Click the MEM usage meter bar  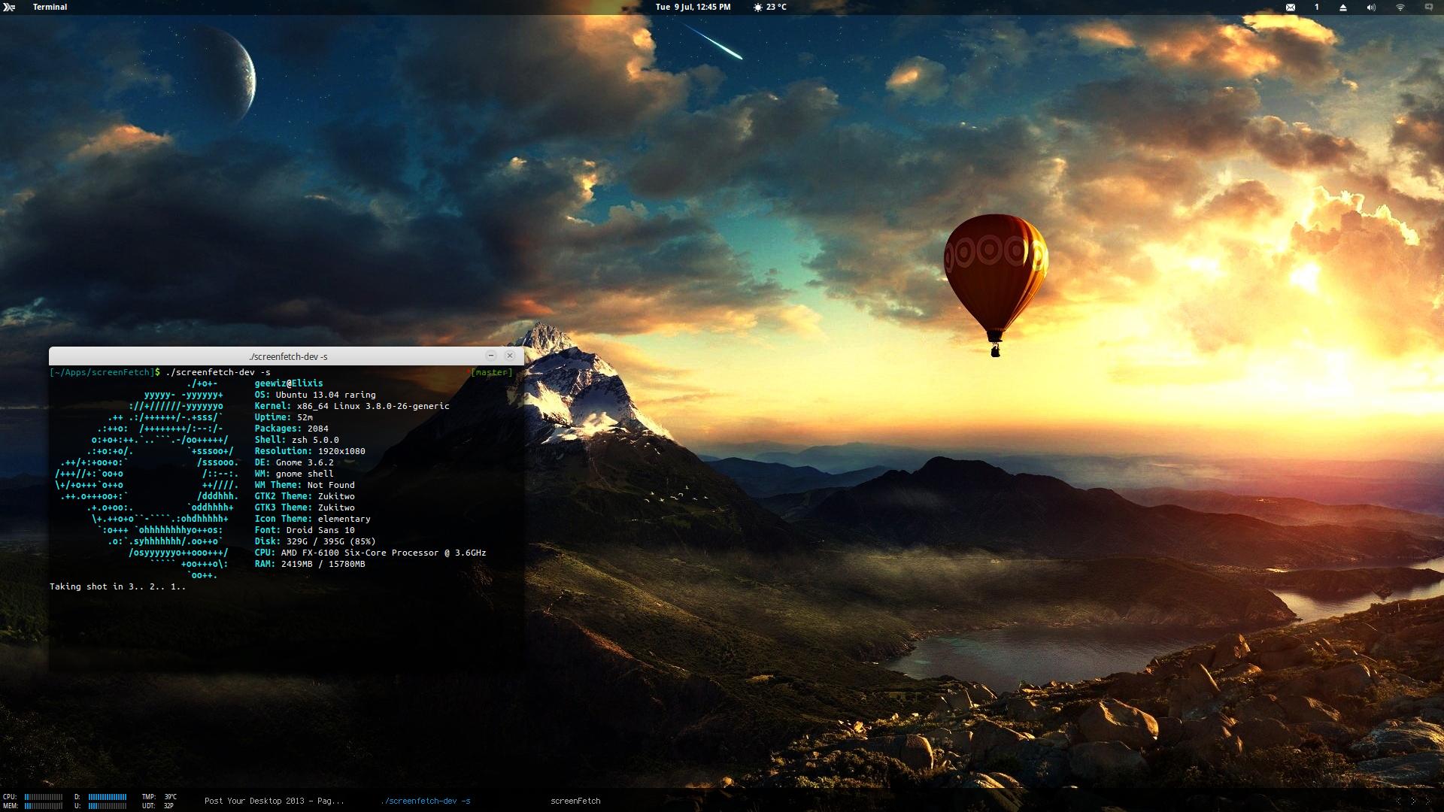(x=44, y=805)
